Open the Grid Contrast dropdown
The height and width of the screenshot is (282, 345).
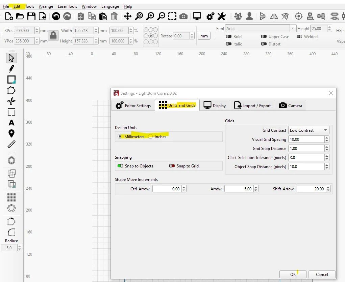[x=309, y=130]
